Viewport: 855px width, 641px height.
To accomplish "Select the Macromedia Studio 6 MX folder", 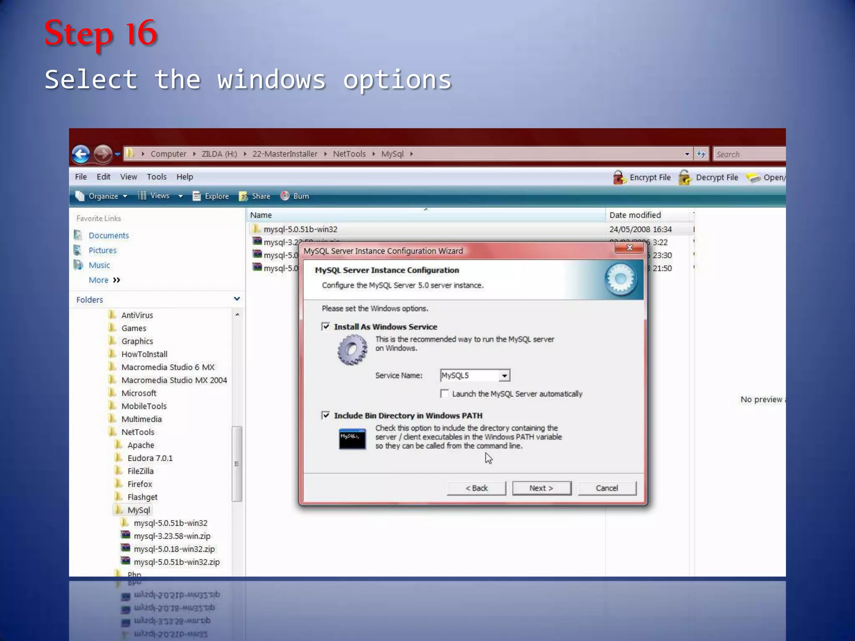I will tap(168, 367).
